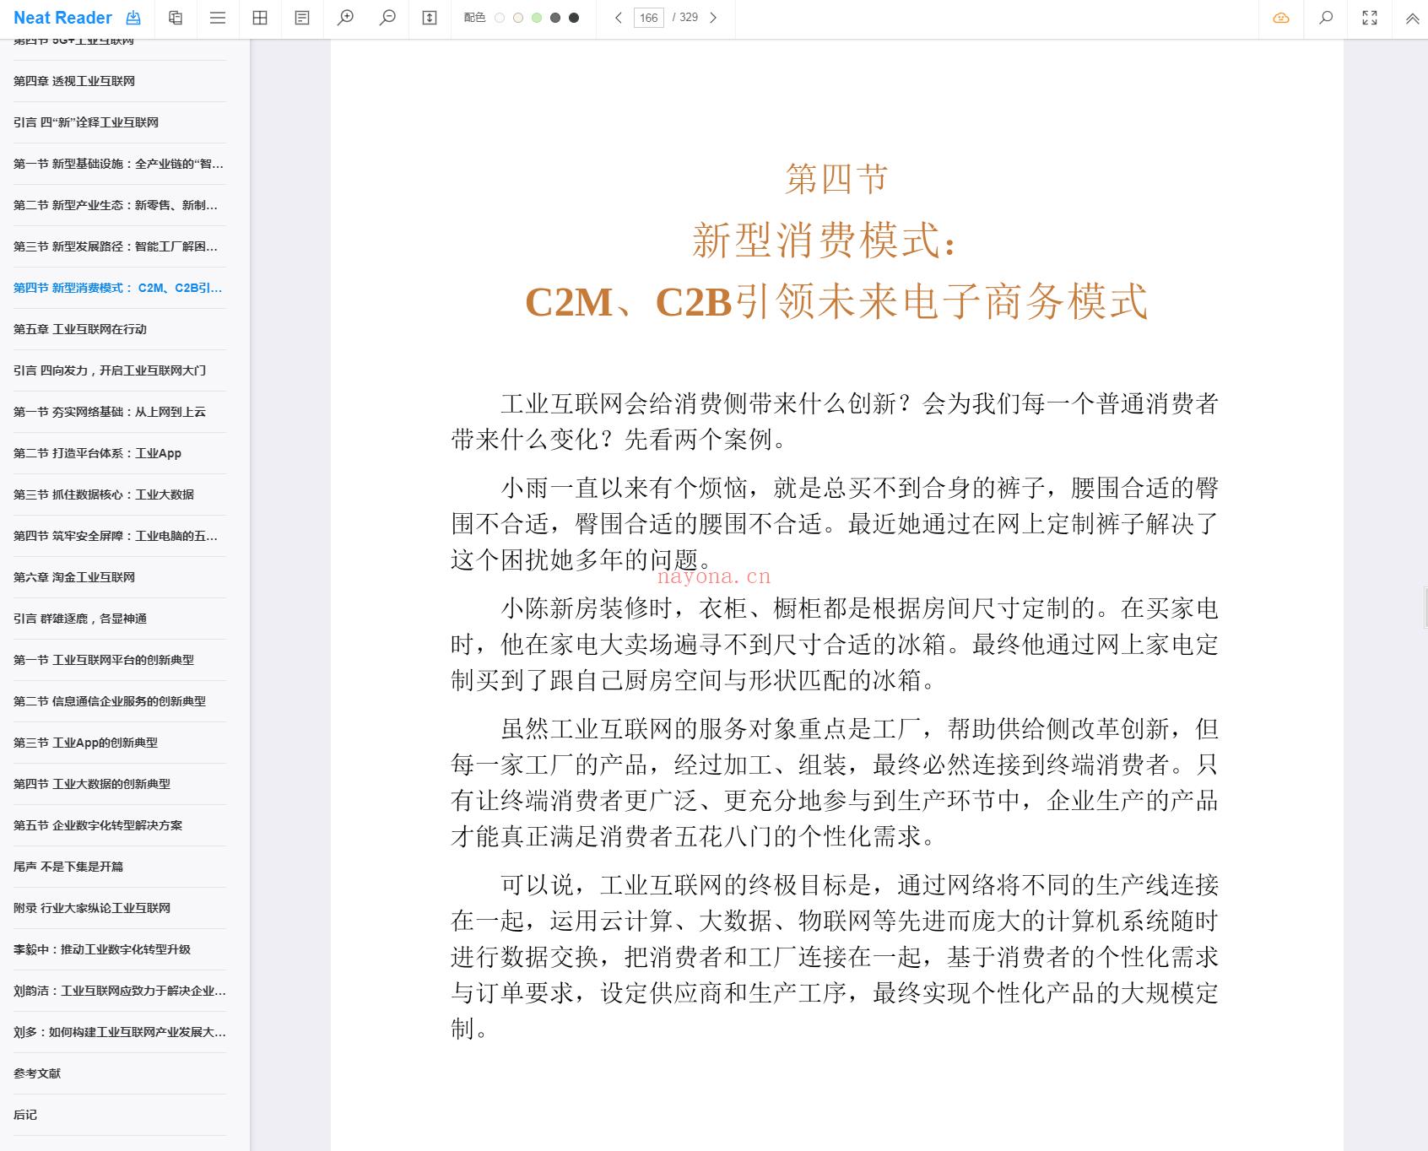Viewport: 1428px width, 1151px height.
Task: Collapse toolbar with double chevron up icon
Action: pyautogui.click(x=1412, y=18)
